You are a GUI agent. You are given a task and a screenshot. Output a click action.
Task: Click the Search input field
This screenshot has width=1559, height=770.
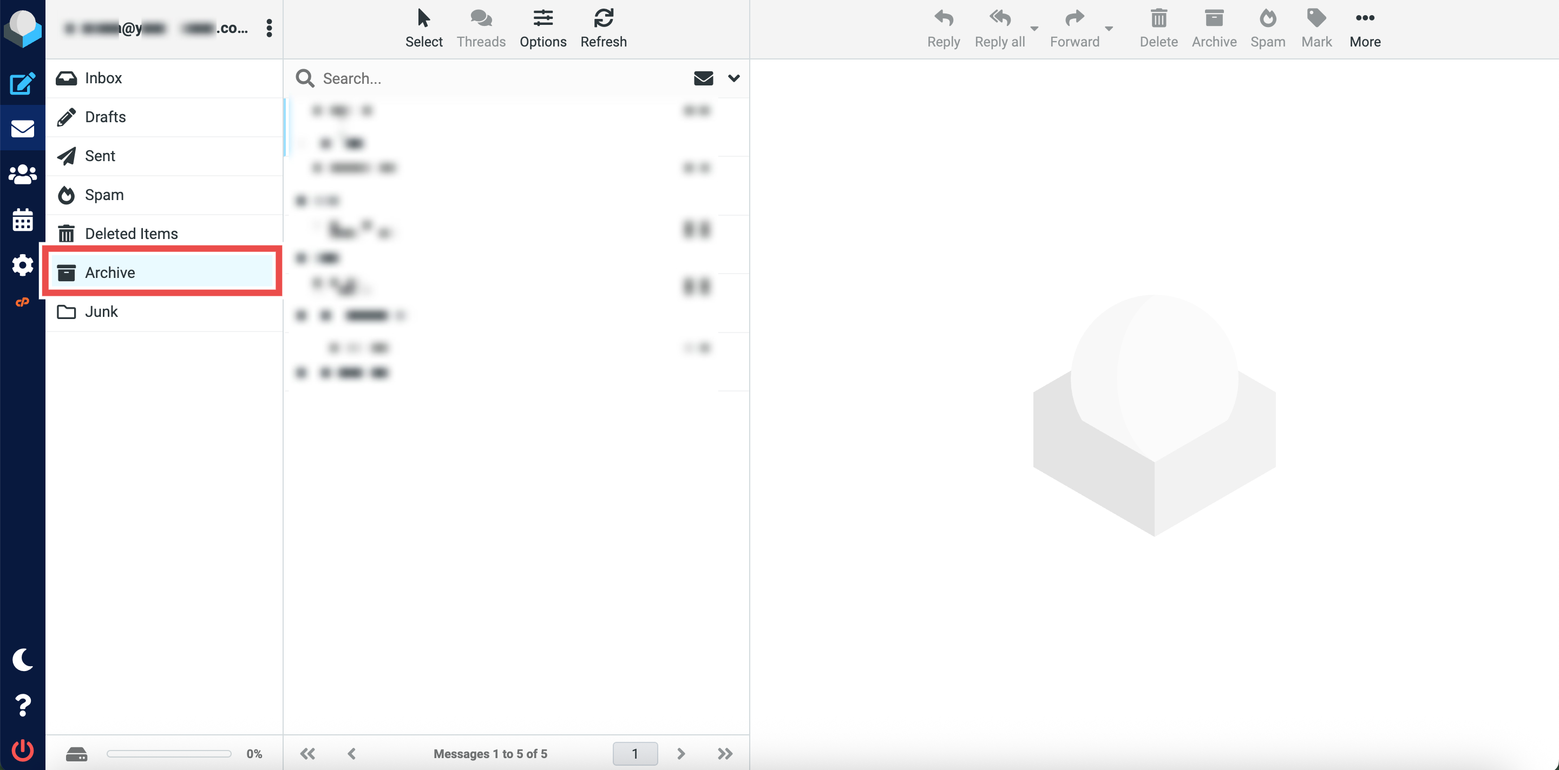pyautogui.click(x=496, y=78)
